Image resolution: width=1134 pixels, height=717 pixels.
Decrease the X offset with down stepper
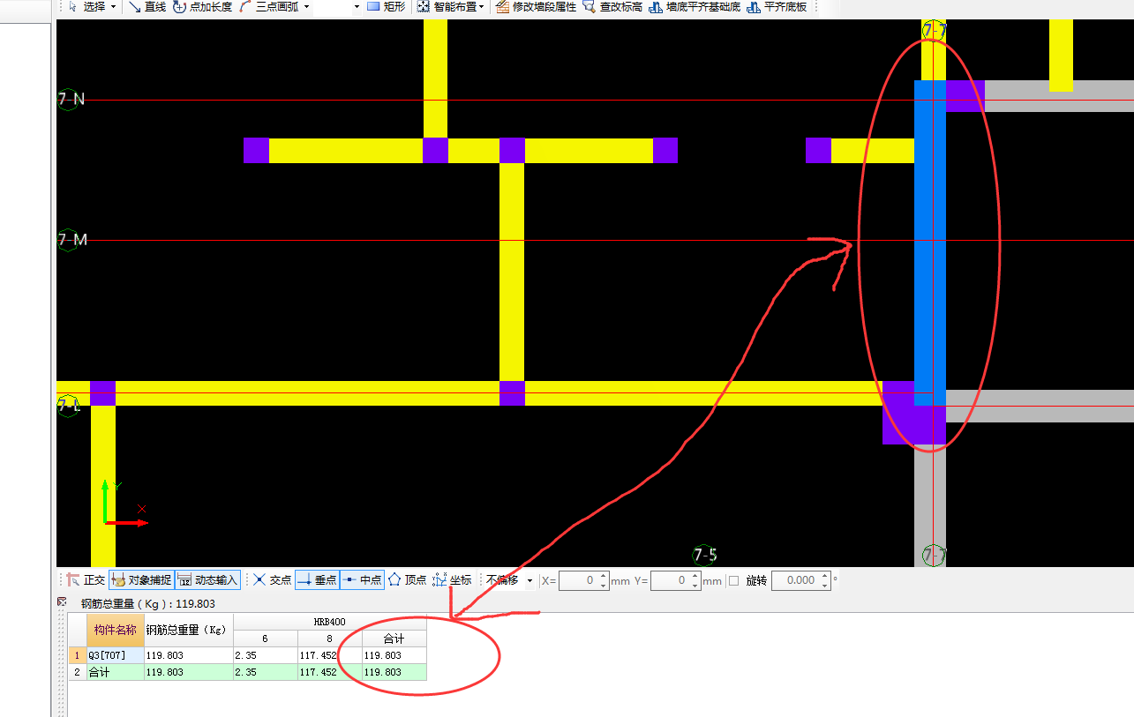pos(604,585)
